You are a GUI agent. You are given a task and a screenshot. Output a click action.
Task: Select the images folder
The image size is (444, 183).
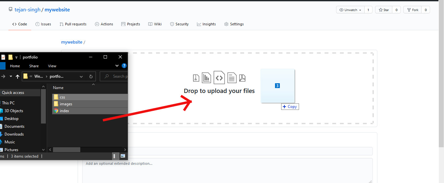[90, 104]
